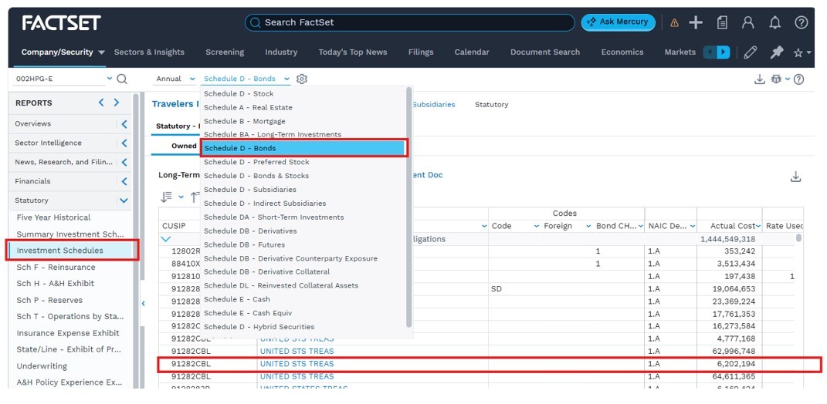Open the Industry tab
The height and width of the screenshot is (404, 827).
[x=281, y=52]
